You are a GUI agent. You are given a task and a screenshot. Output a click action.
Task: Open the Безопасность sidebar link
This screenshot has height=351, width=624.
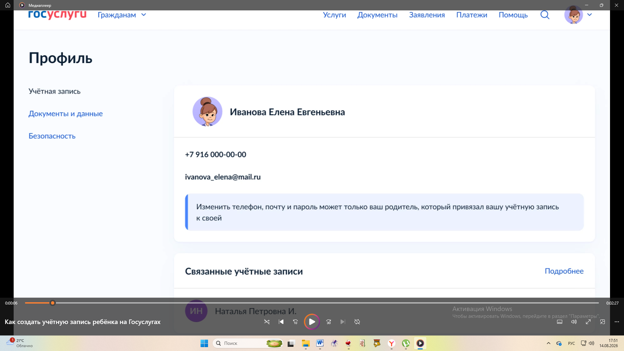[52, 136]
